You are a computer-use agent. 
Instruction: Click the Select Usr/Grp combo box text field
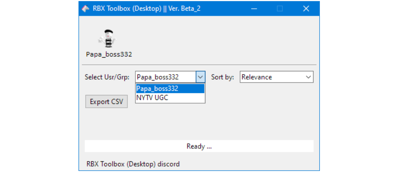165,77
